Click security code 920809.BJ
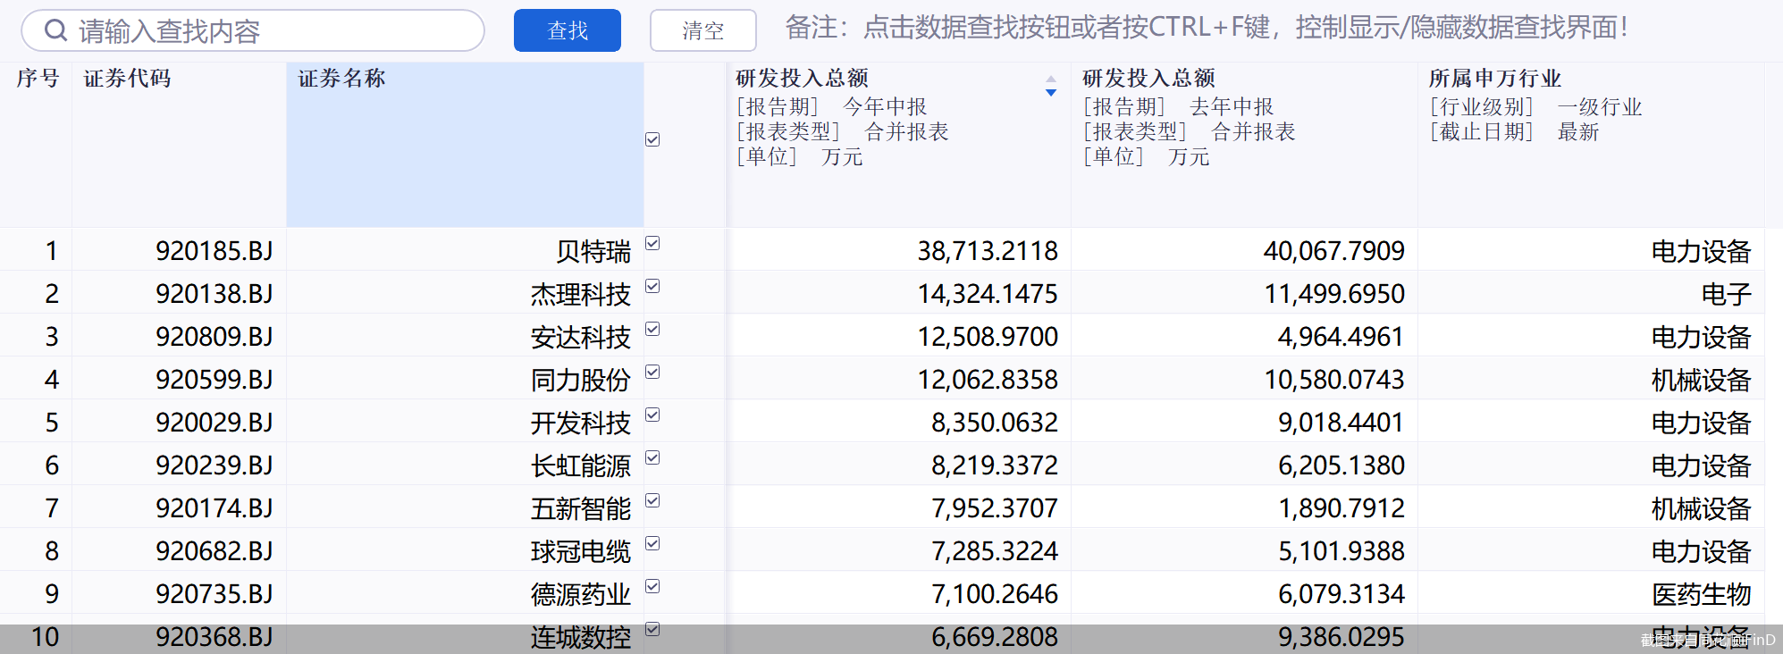 214,337
